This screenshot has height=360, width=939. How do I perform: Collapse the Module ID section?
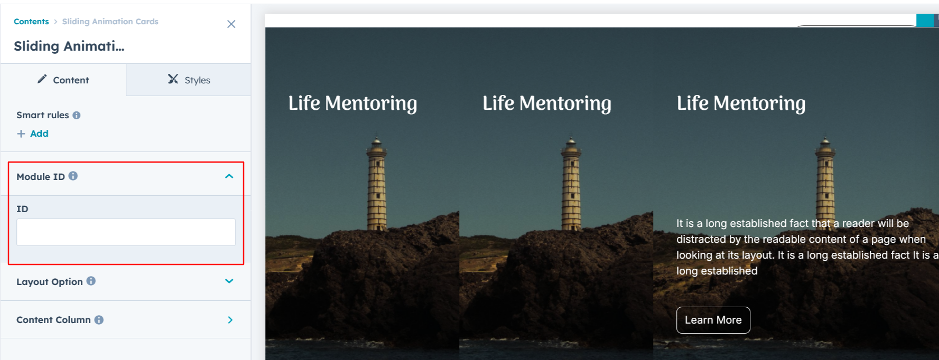pyautogui.click(x=229, y=176)
